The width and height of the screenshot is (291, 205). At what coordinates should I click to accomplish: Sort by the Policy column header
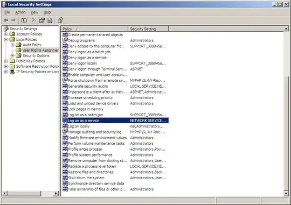(94, 29)
